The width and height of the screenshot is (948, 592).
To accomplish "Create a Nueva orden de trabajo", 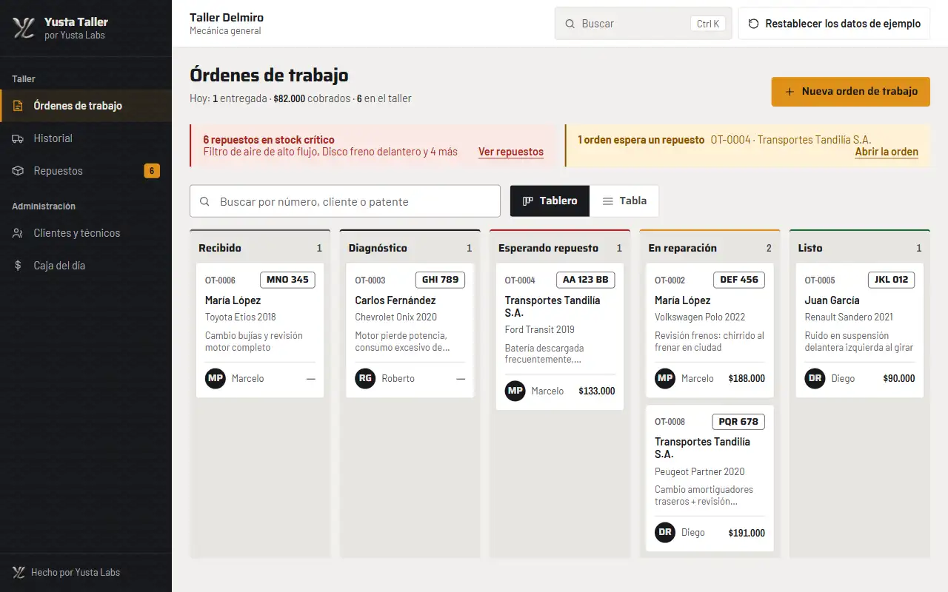I will pyautogui.click(x=851, y=92).
